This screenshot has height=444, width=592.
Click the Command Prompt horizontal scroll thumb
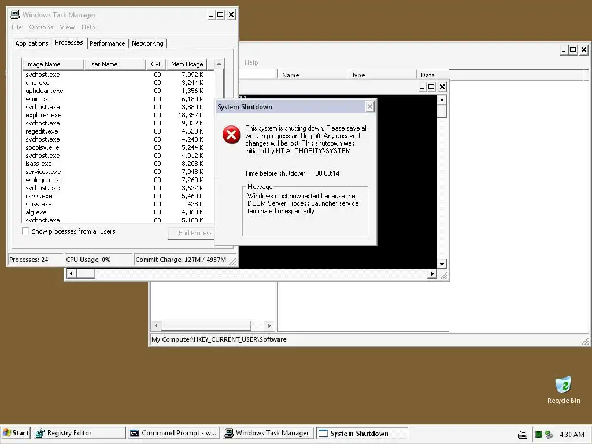(x=86, y=273)
